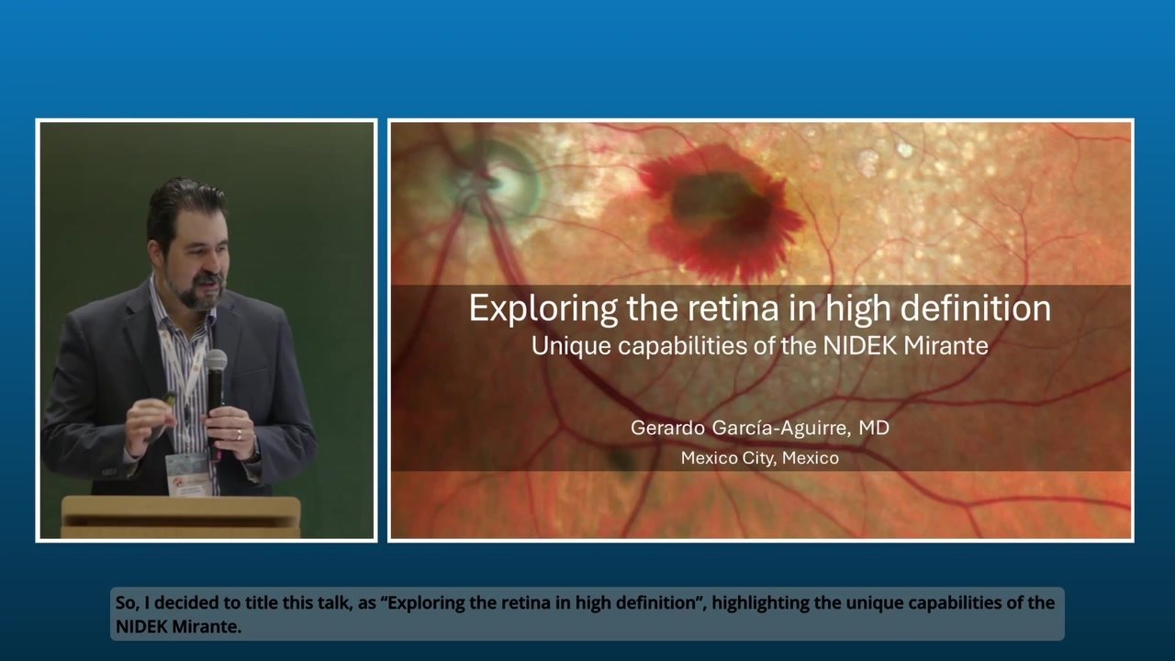Click the subtitle 'Unique capabilities of the NIDEK Mirante'
This screenshot has width=1175, height=661.
pyautogui.click(x=759, y=346)
